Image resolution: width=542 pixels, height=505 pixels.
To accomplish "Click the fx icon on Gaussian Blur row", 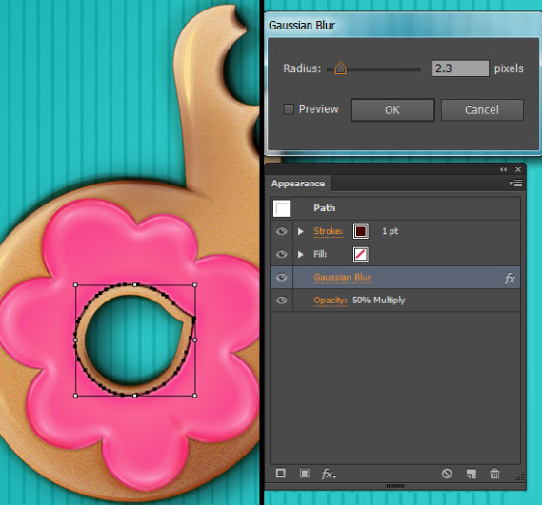I will (510, 278).
